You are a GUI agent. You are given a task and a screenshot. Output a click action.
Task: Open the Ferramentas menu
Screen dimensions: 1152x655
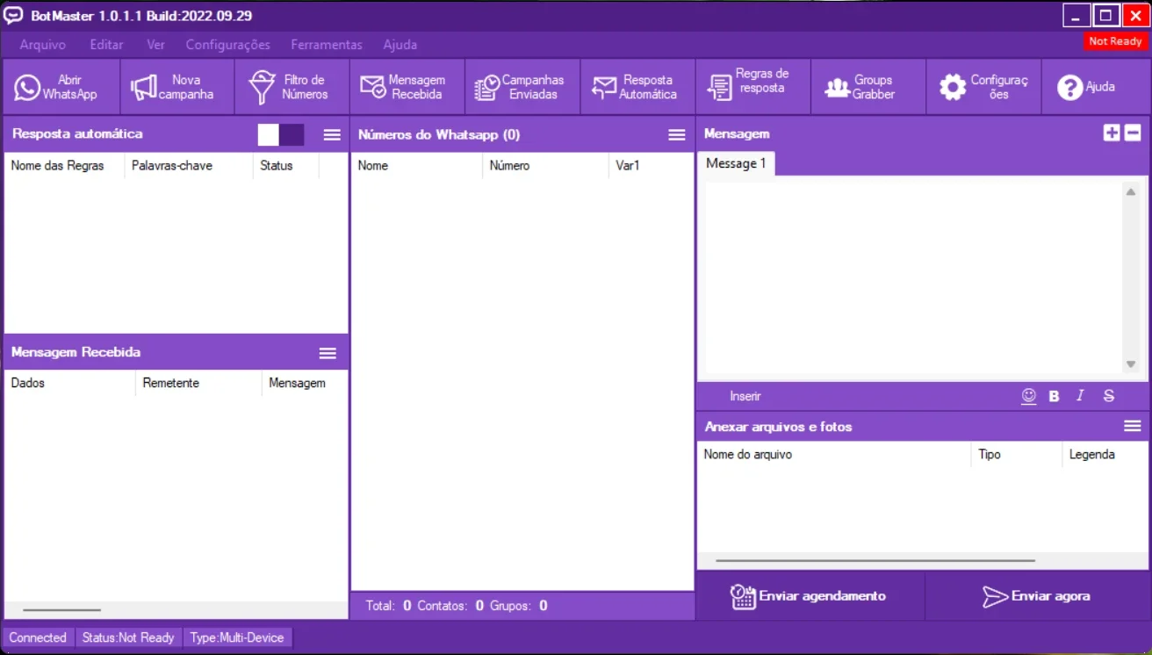[x=327, y=45]
